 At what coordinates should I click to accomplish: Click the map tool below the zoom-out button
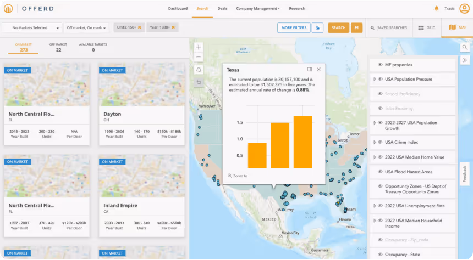[x=199, y=70]
